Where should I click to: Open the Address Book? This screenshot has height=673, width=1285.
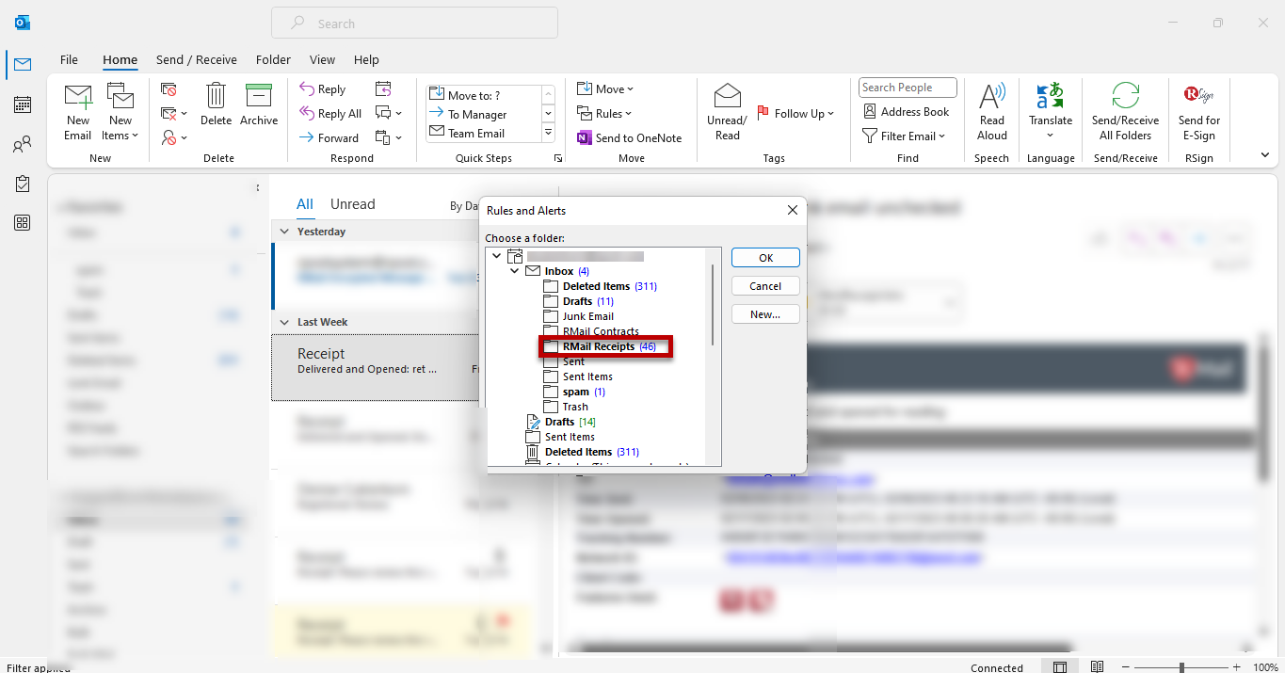(x=906, y=111)
